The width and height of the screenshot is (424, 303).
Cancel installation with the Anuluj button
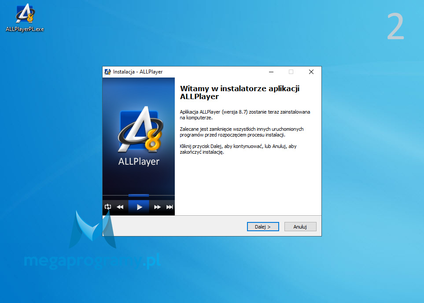pyautogui.click(x=300, y=227)
